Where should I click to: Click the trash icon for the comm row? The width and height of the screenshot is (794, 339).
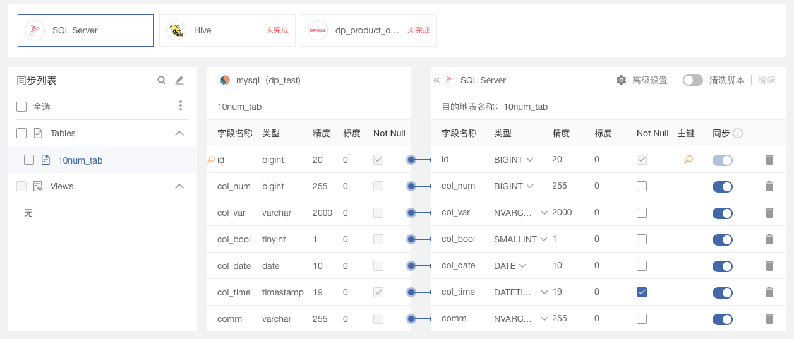tap(769, 319)
